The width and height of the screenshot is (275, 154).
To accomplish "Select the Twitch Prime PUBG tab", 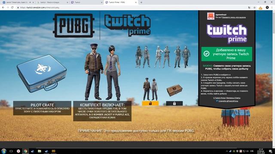I will click(x=121, y=3).
